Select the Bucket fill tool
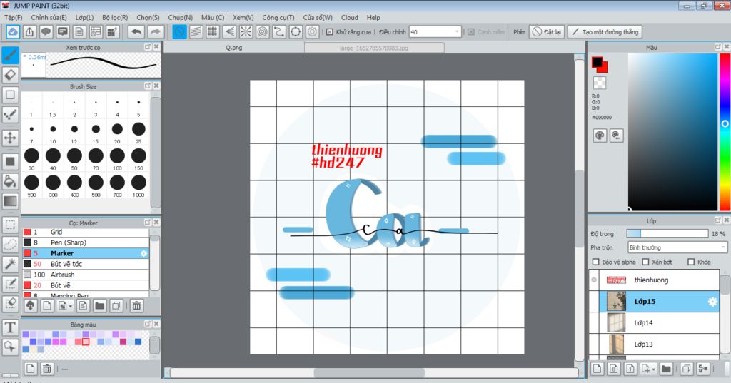Screen dimensions: 731x383 click(x=10, y=181)
